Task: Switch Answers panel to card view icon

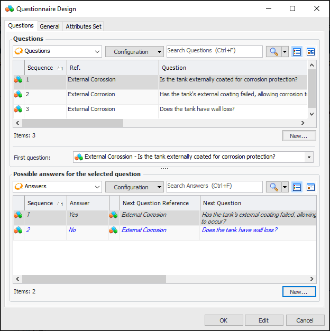Action: point(310,187)
